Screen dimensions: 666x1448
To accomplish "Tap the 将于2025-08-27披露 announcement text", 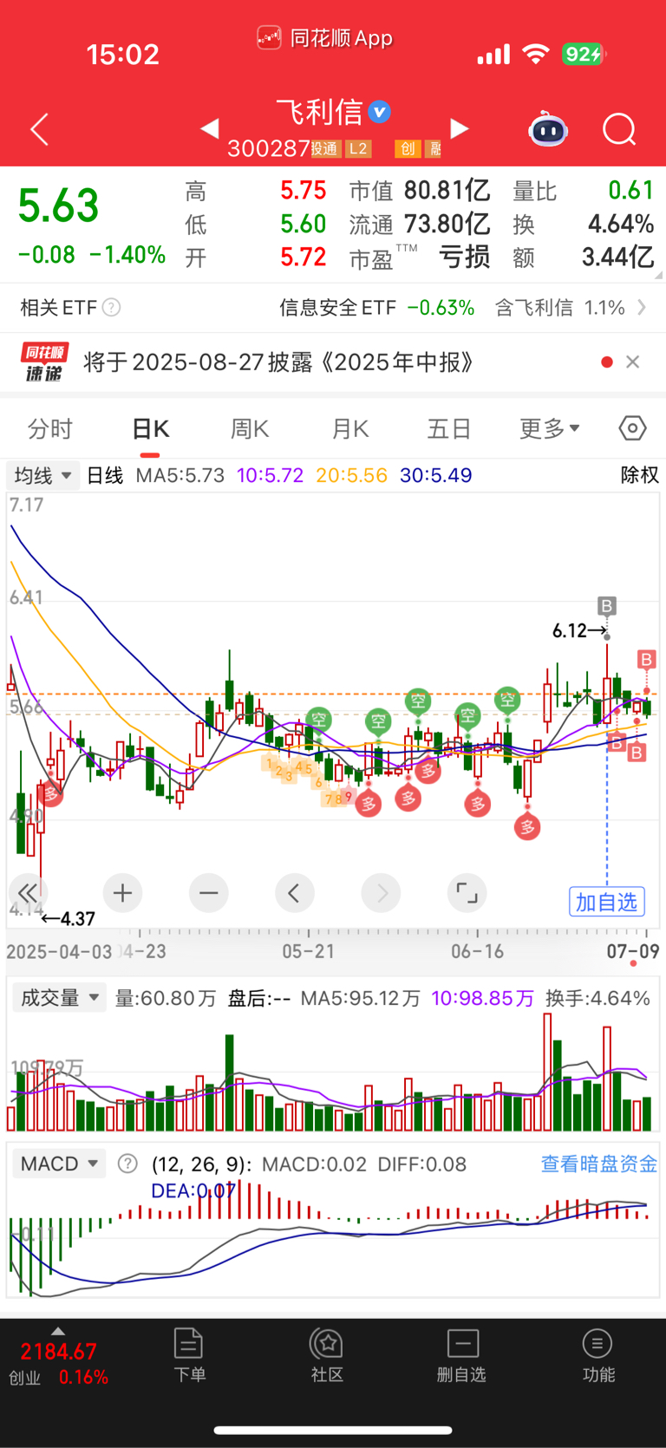I will point(278,362).
